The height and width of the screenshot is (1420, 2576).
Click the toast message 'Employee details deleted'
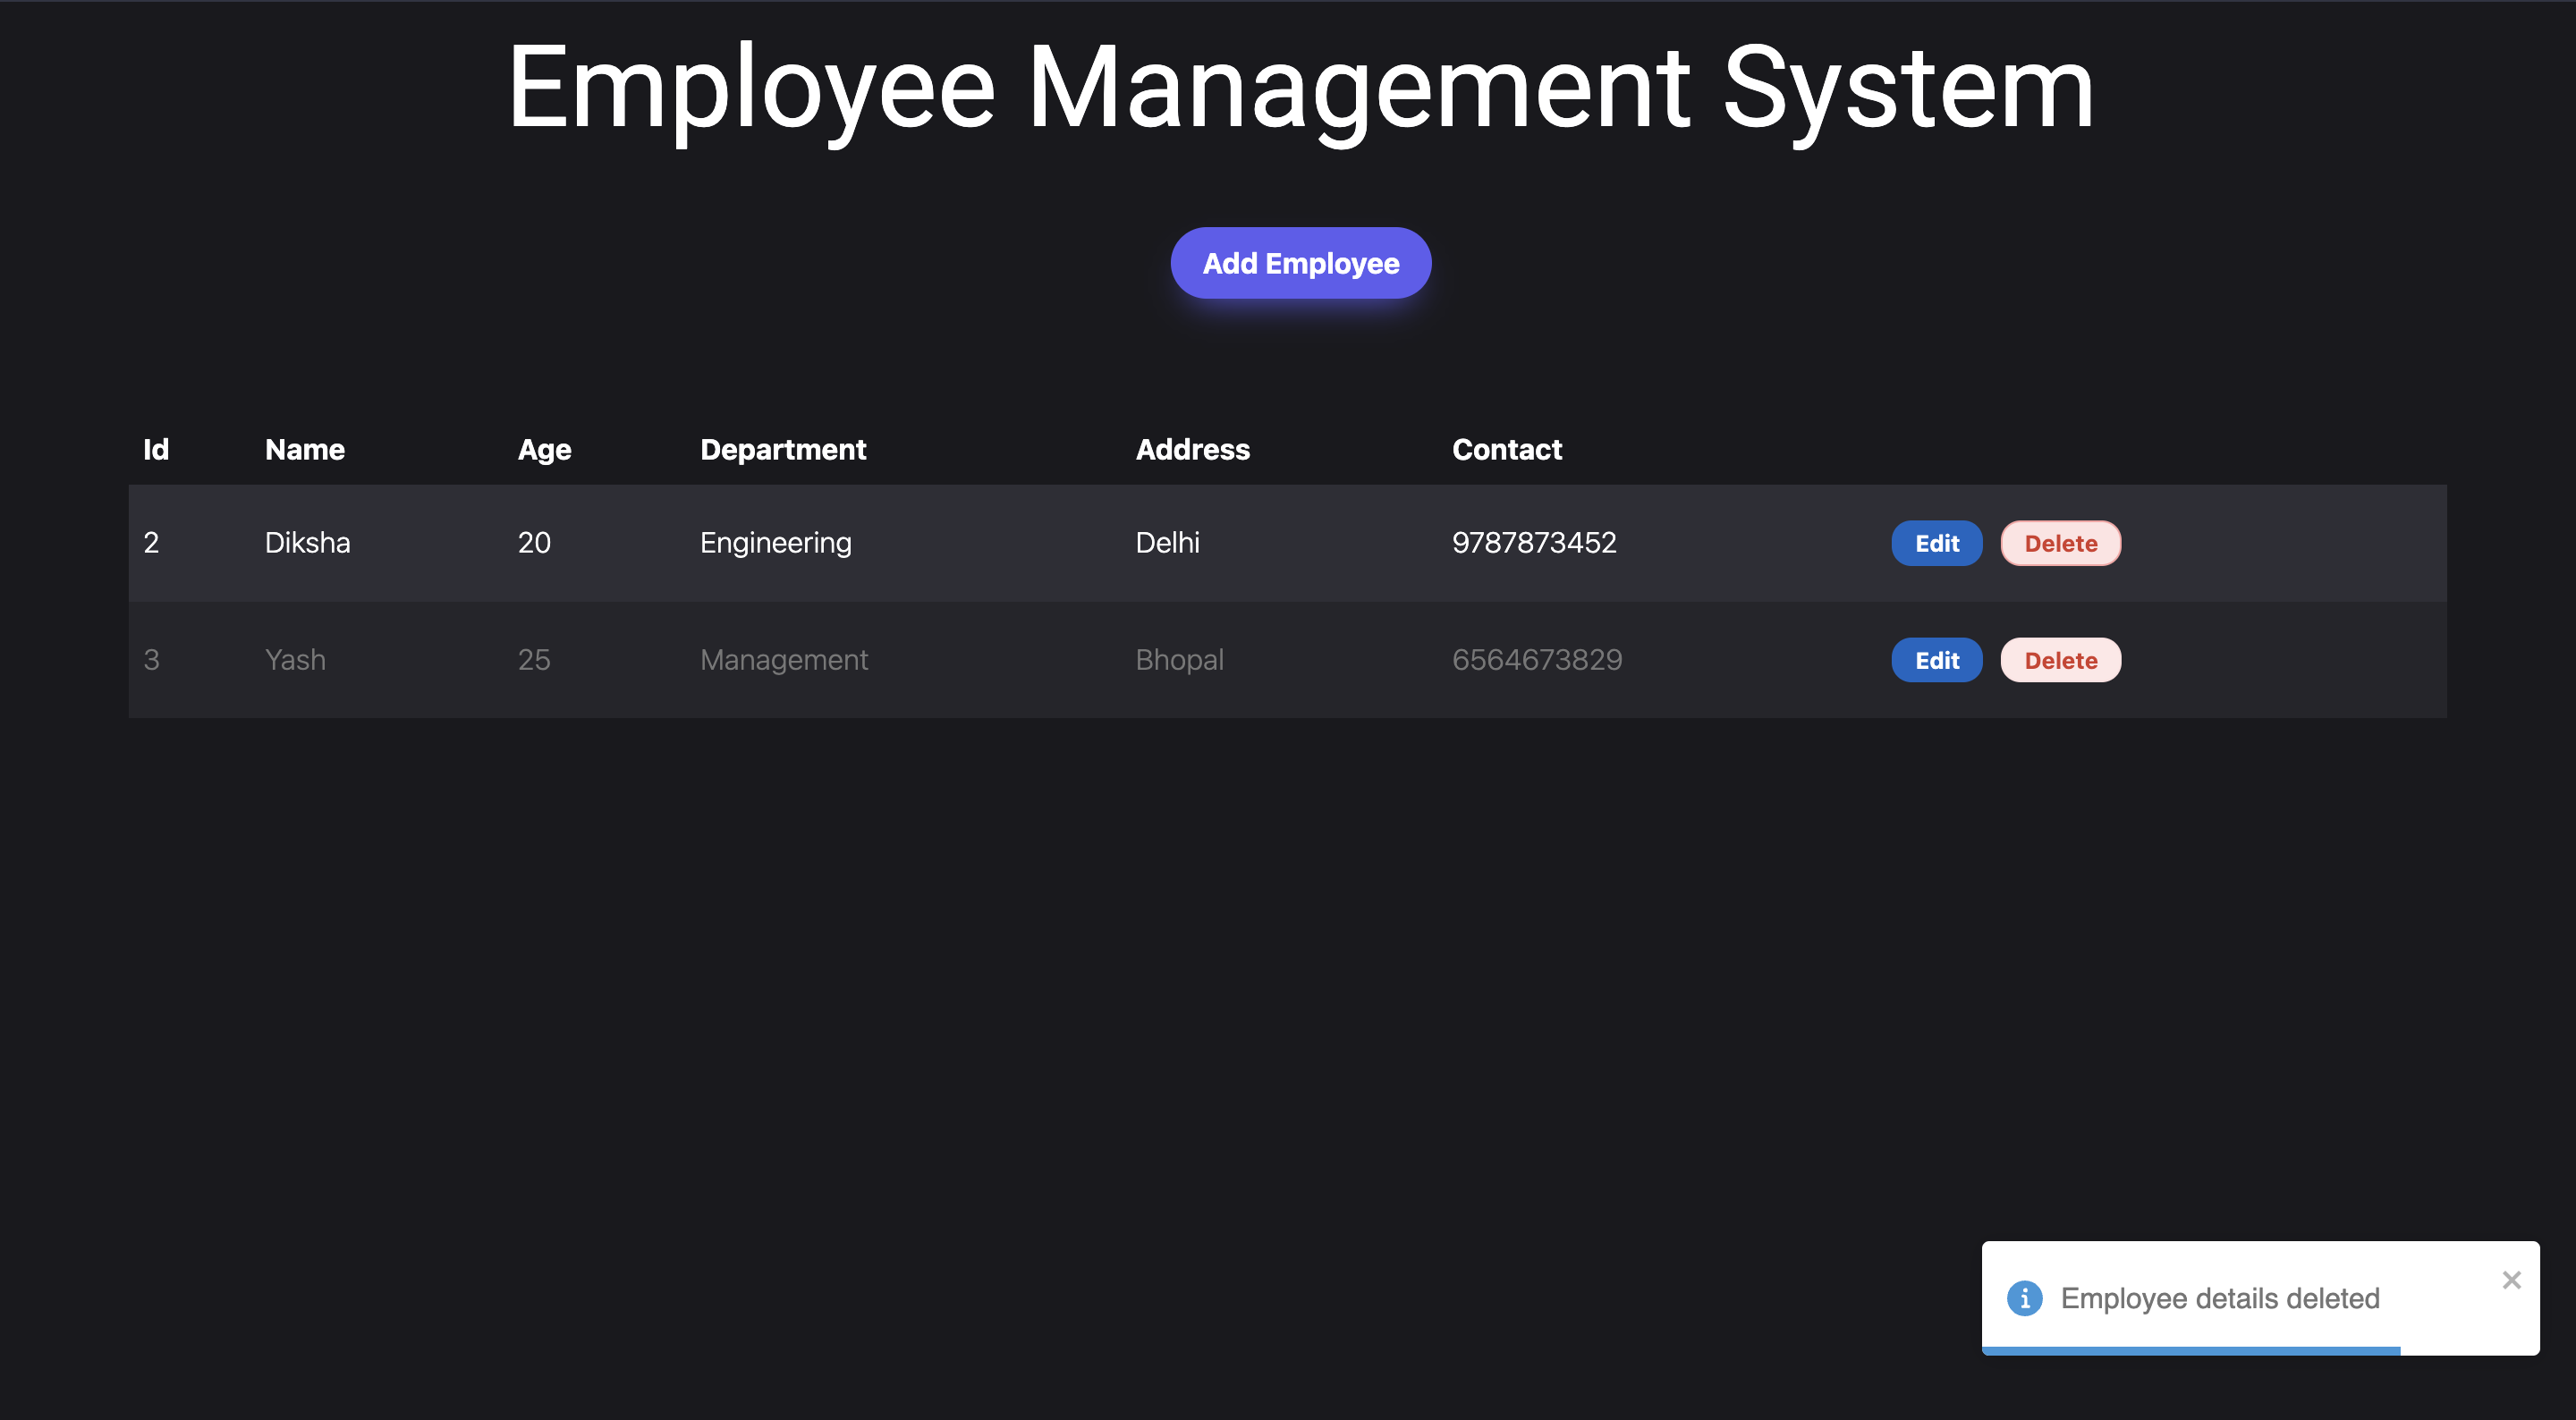click(x=2219, y=1298)
